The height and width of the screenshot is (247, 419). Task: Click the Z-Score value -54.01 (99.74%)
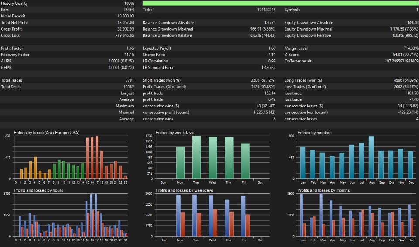click(x=405, y=55)
